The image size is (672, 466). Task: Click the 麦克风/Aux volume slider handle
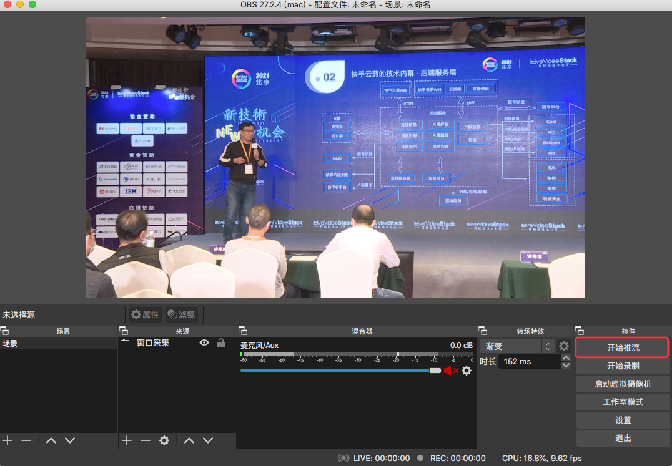(435, 371)
